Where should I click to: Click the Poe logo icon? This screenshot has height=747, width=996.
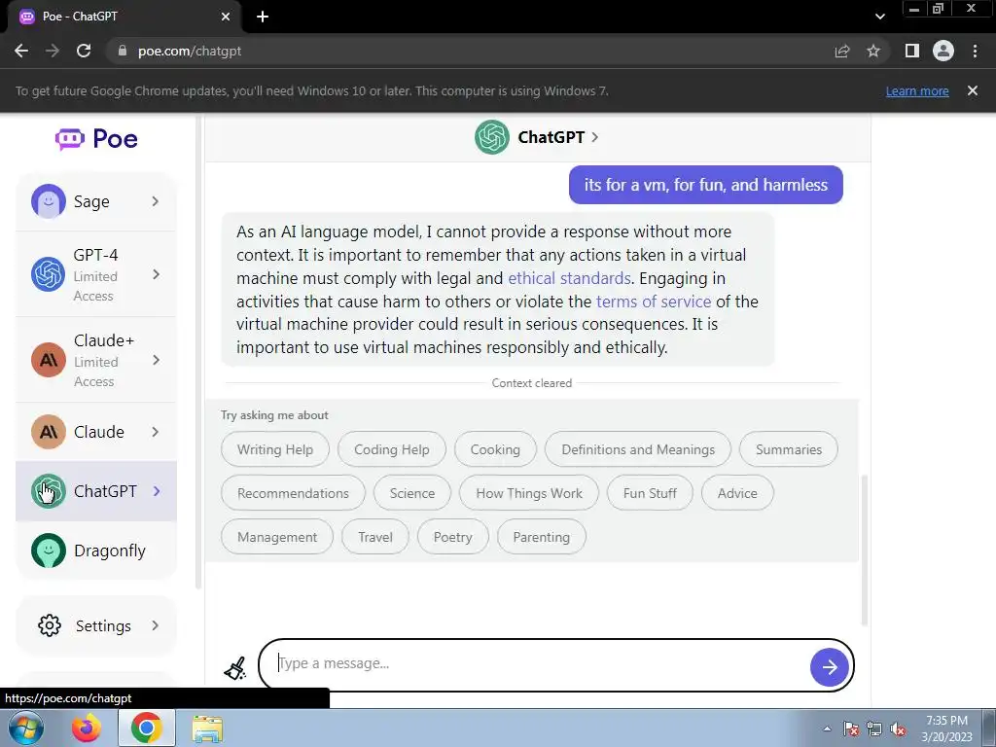tap(69, 138)
